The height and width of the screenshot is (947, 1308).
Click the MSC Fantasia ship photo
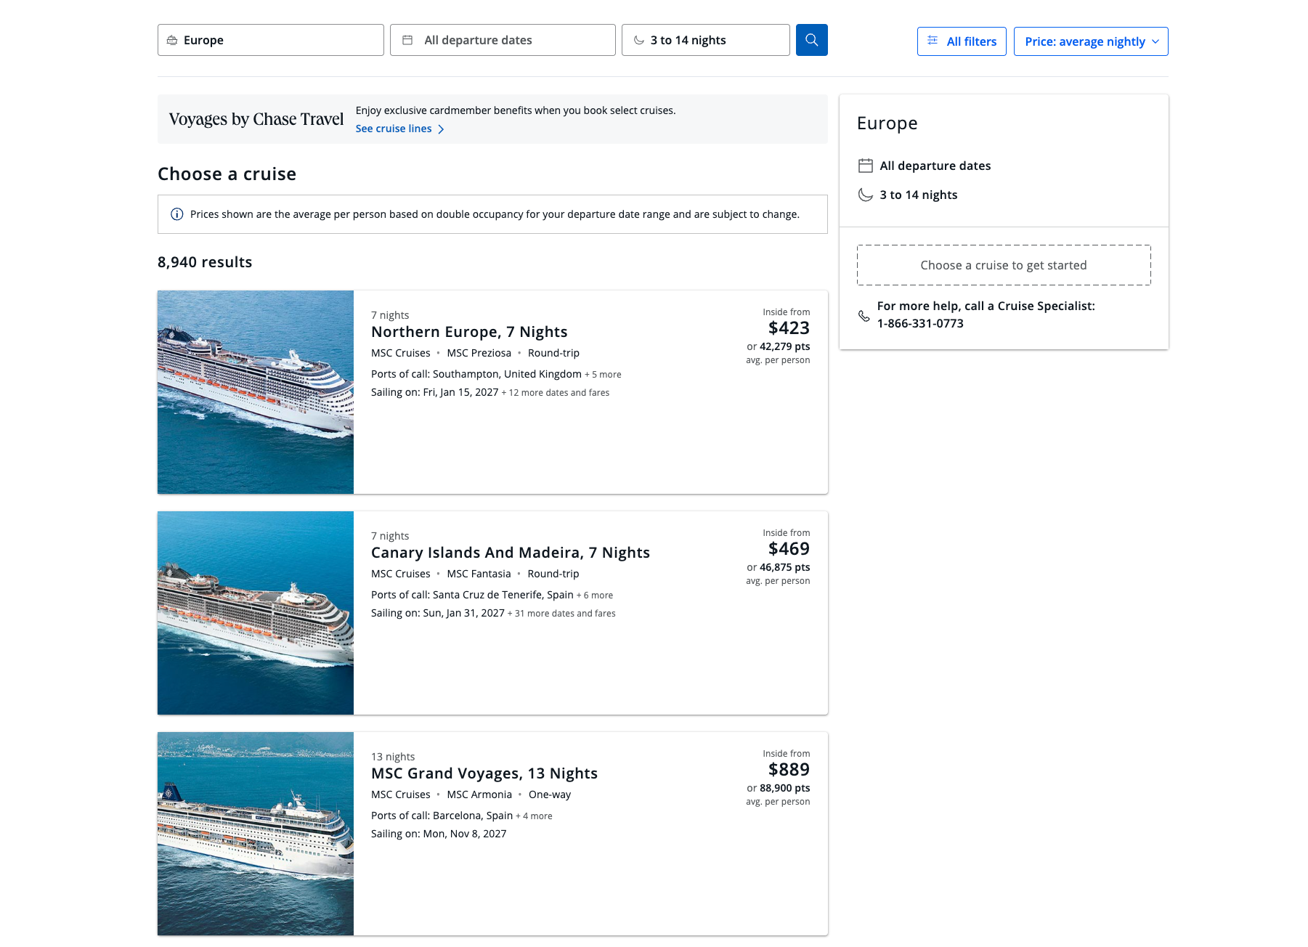(x=256, y=613)
